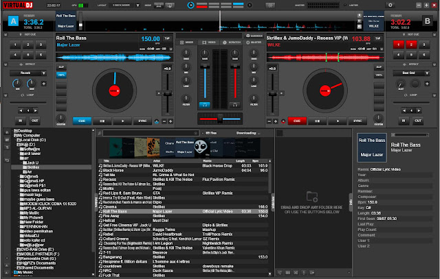This screenshot has width=440, height=279.
Task: Switch to the Scratch tab
Action: click(x=232, y=43)
